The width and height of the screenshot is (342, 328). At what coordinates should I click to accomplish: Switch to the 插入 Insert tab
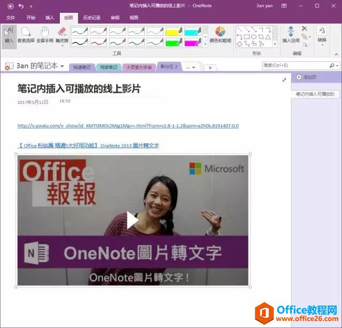click(50, 18)
